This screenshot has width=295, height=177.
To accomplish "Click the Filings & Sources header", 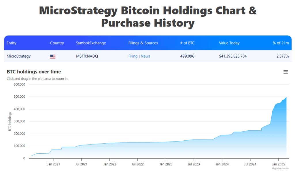I will [x=143, y=43].
